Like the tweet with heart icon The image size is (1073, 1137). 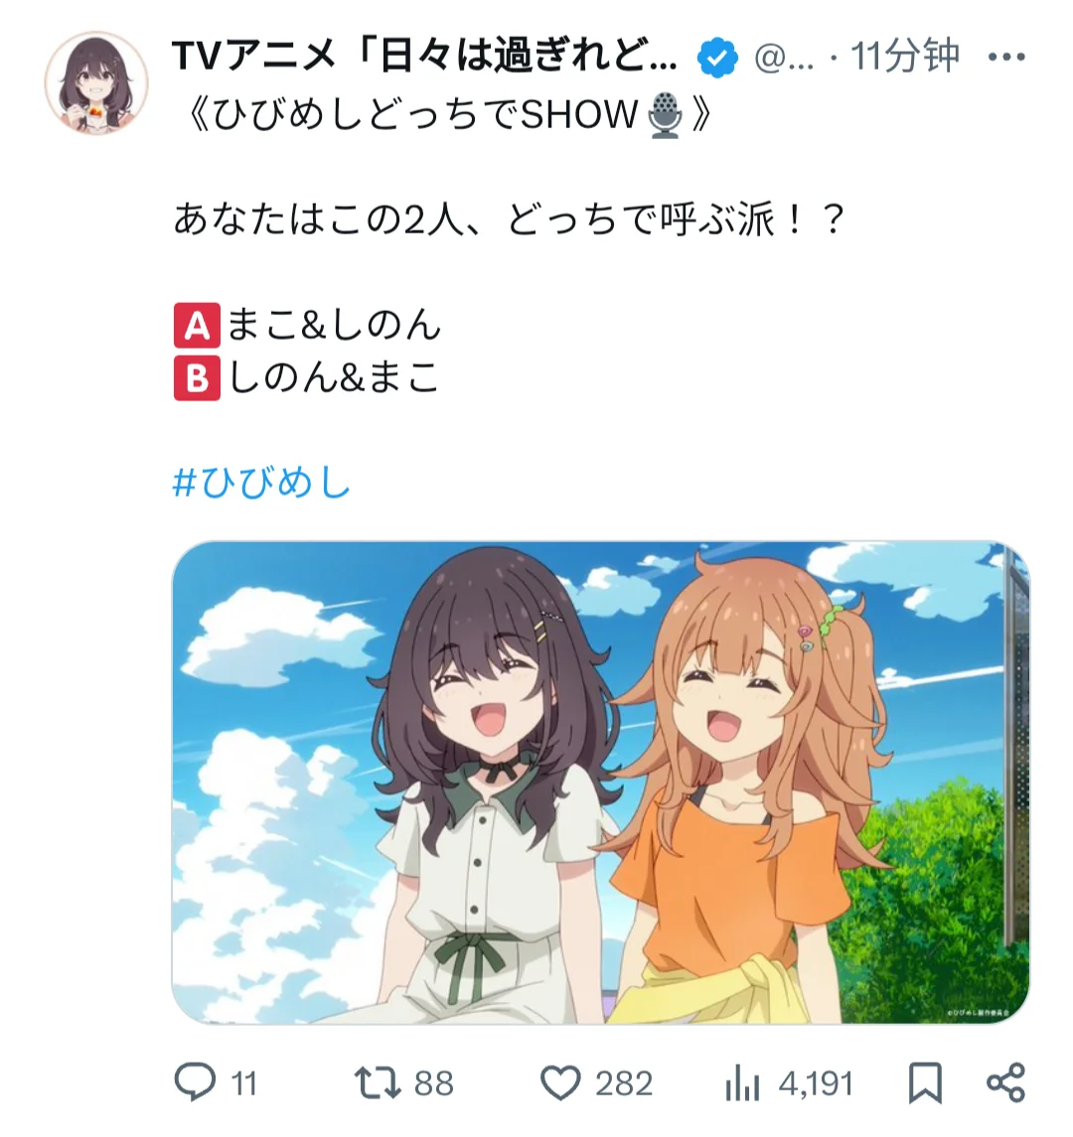(560, 1083)
